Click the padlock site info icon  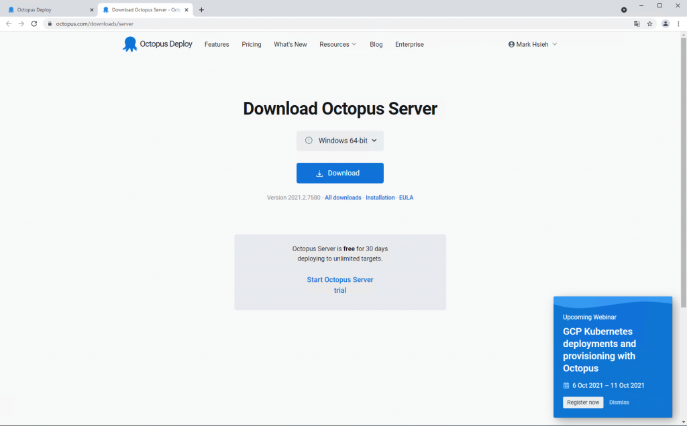50,23
